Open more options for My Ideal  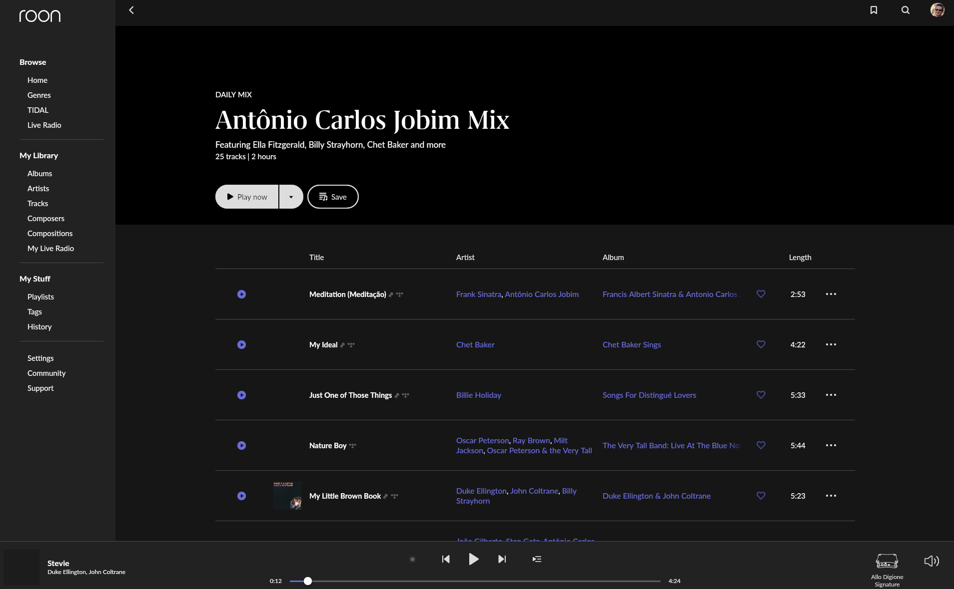(831, 344)
